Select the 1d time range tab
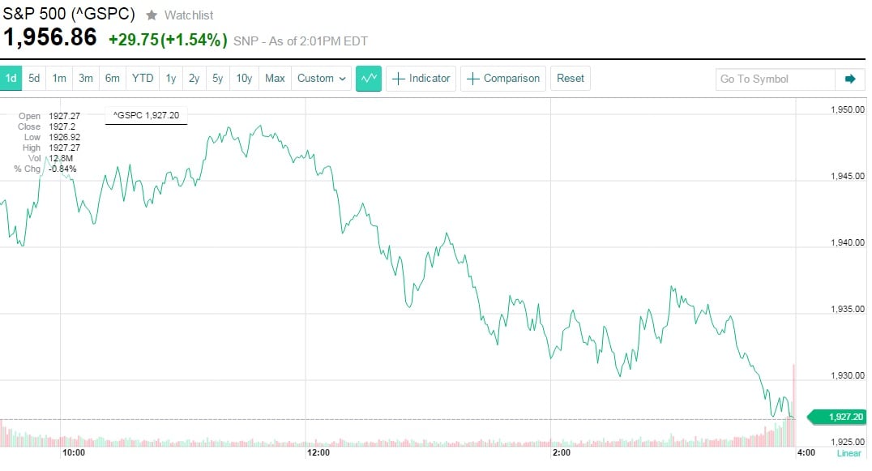 pyautogui.click(x=11, y=79)
